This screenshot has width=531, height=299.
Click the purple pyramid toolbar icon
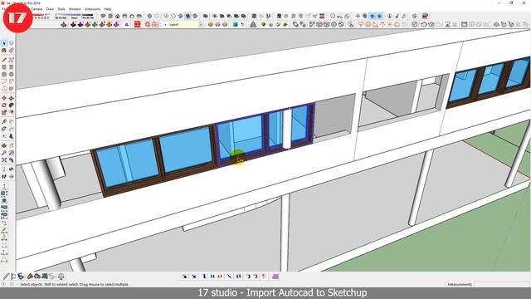click(253, 24)
